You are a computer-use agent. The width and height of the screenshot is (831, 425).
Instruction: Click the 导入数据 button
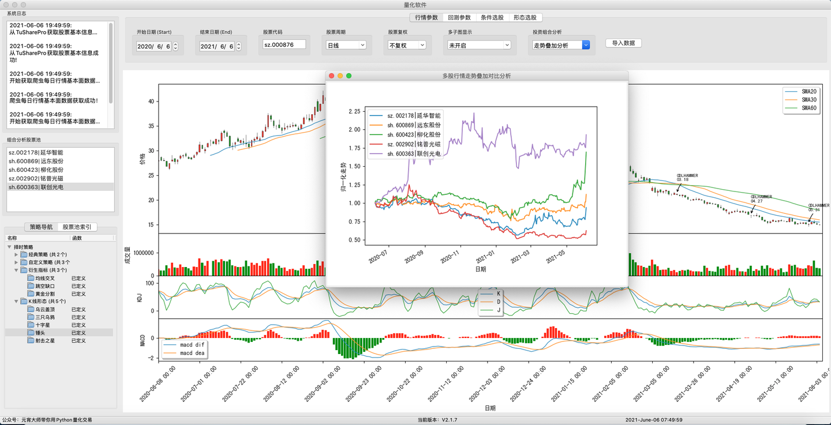(623, 43)
